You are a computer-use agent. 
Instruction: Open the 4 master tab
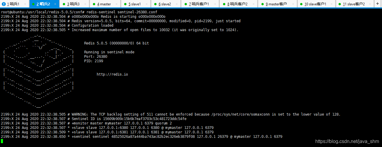(104, 4)
